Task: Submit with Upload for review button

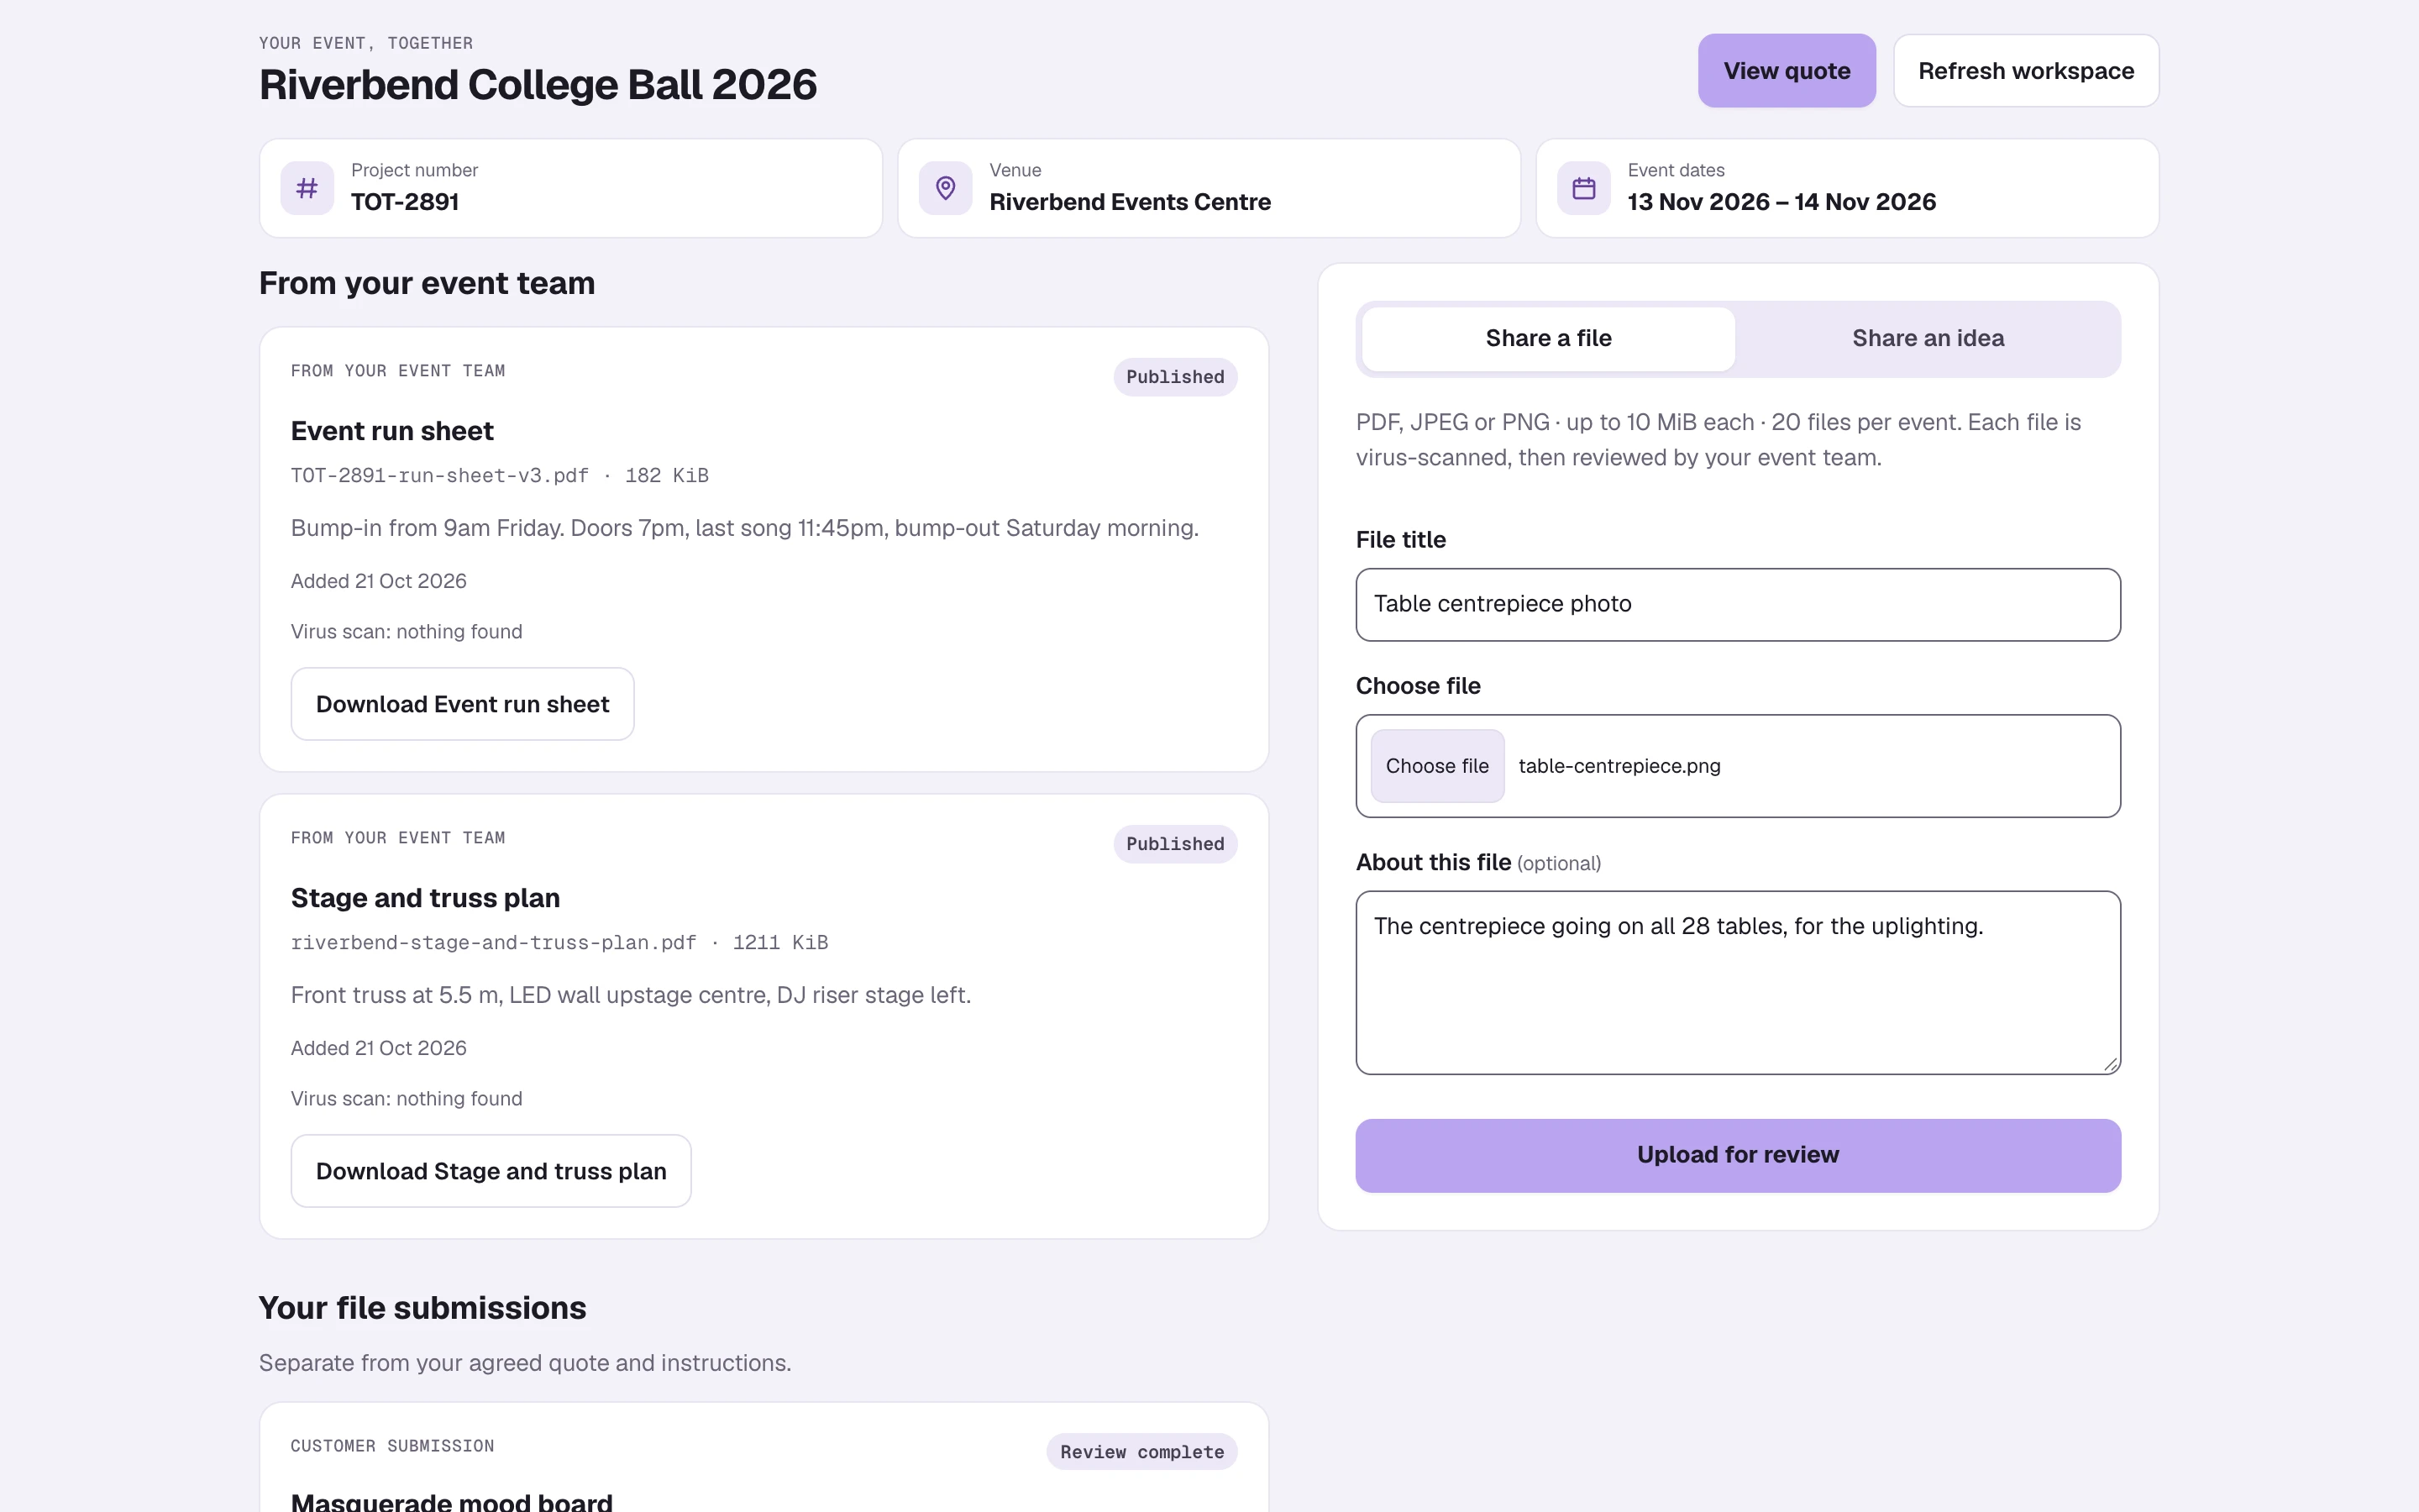Action: [x=1739, y=1156]
